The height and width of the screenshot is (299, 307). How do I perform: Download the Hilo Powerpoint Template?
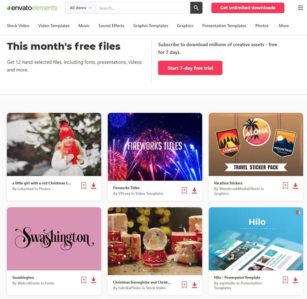click(295, 280)
